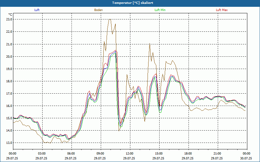Click the 03:00 time axis label
This screenshot has width=260, height=162.
tap(42, 154)
